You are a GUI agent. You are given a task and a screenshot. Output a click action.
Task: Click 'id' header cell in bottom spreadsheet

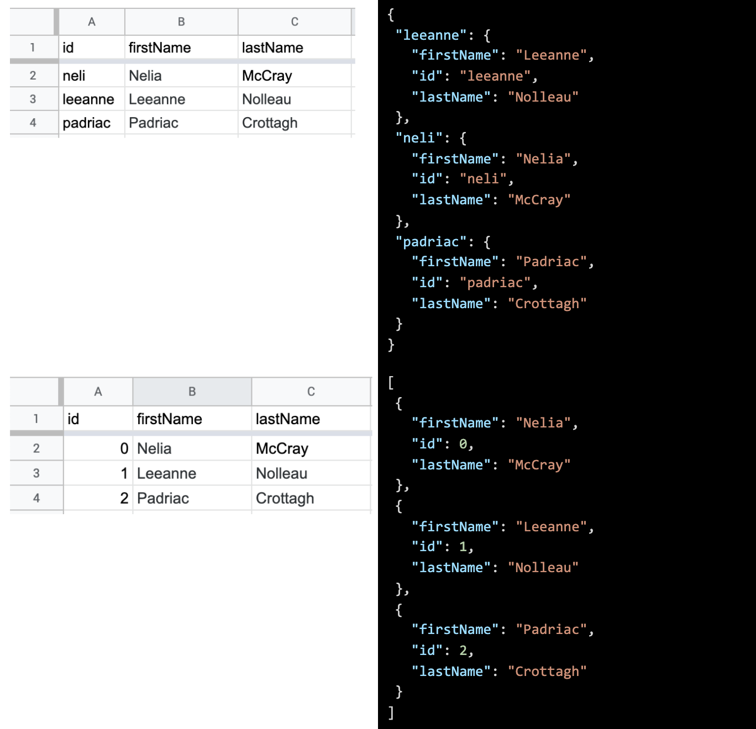pyautogui.click(x=98, y=419)
